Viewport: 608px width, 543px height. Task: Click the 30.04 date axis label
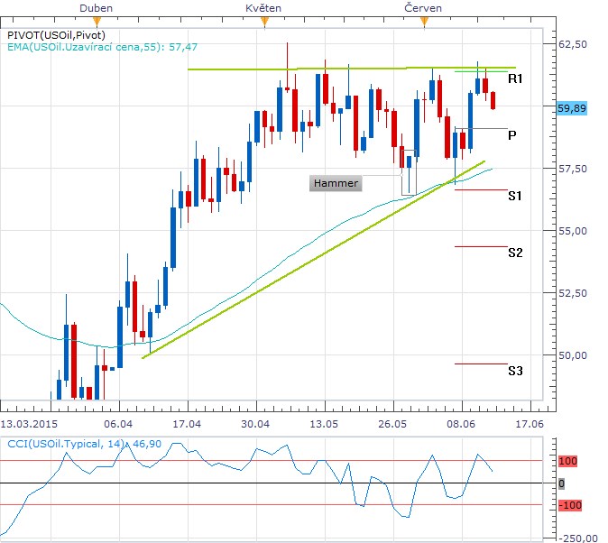[x=255, y=424]
